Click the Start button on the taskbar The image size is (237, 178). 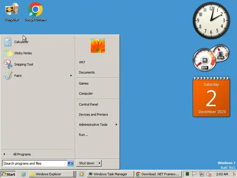pos(8,174)
